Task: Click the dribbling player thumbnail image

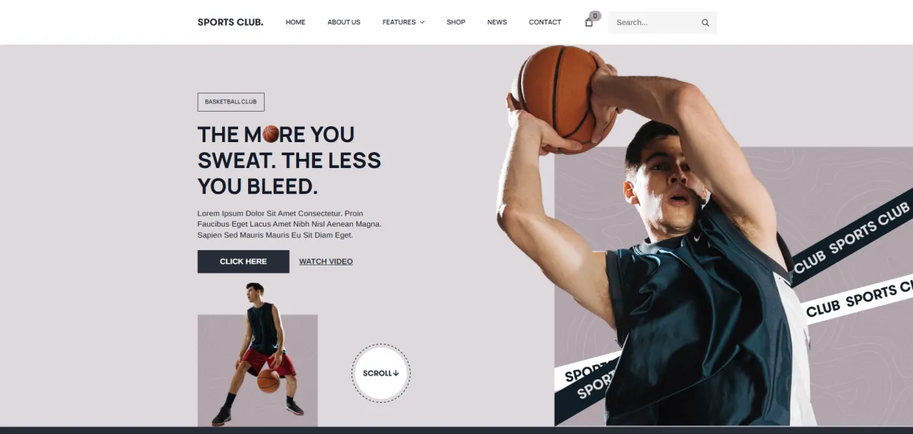Action: 258,355
